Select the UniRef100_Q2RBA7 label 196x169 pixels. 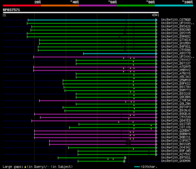click(x=176, y=131)
